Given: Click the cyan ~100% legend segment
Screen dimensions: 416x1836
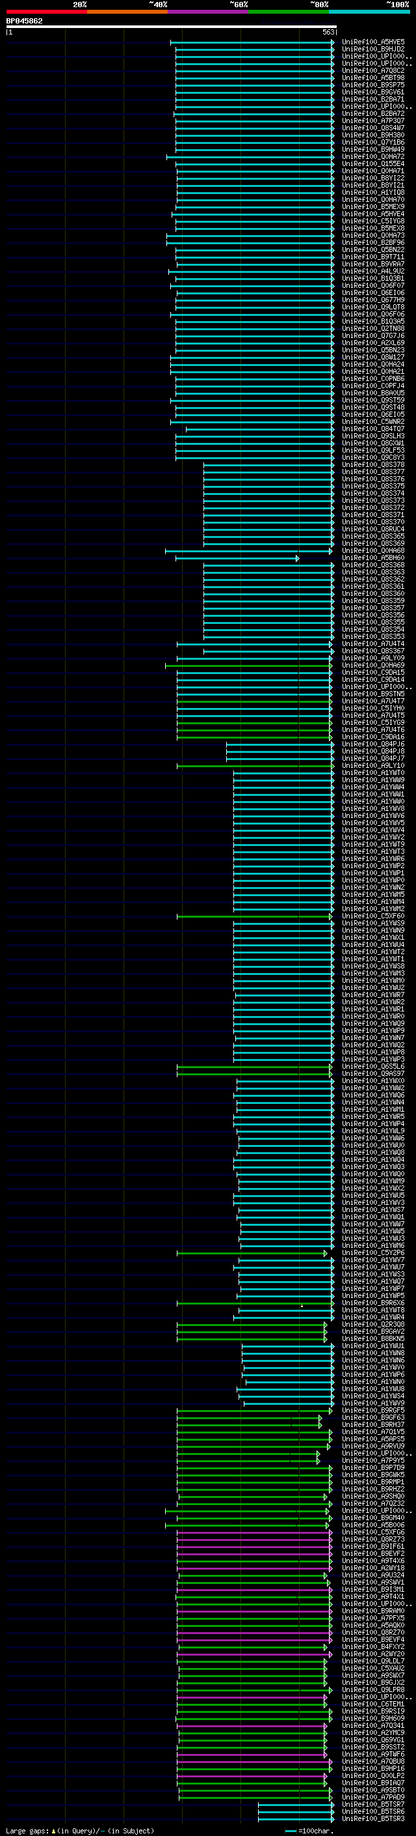Looking at the screenshot, I should 369,12.
